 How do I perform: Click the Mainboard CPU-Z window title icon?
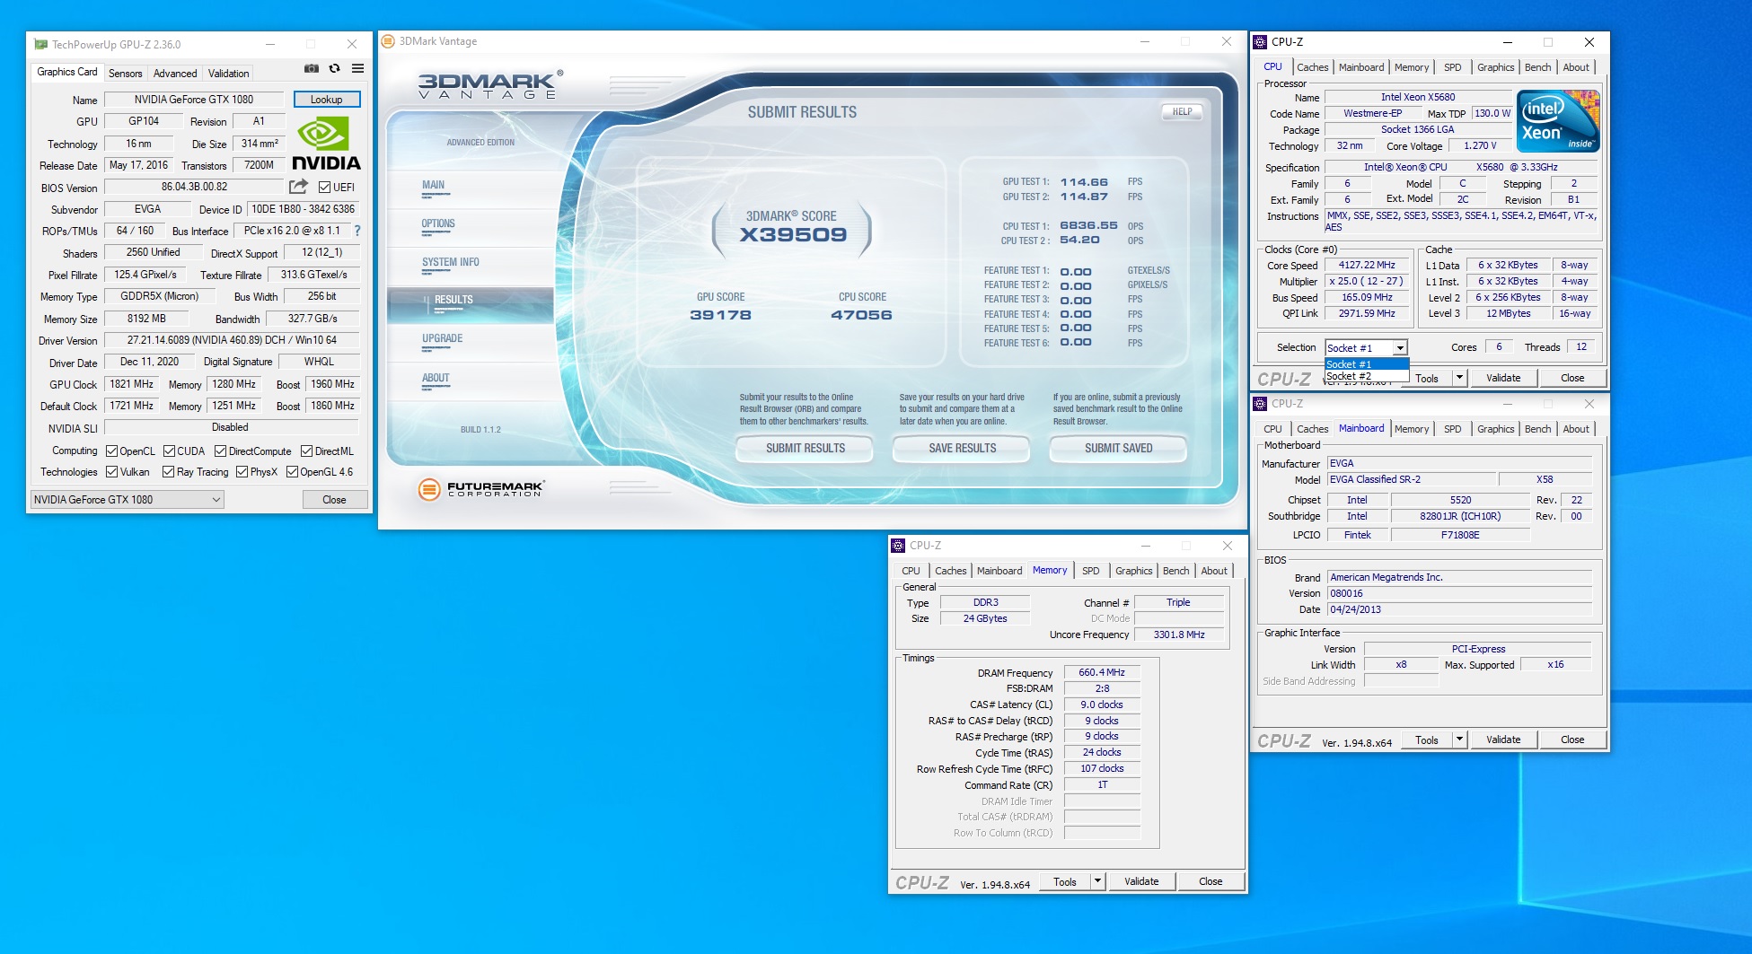(1260, 404)
